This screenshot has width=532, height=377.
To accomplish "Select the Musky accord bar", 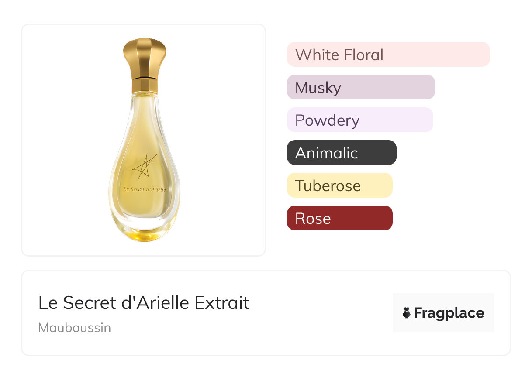I will click(x=360, y=87).
